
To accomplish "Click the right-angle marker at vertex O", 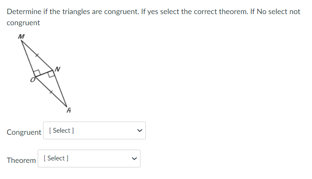I will coord(37,74).
